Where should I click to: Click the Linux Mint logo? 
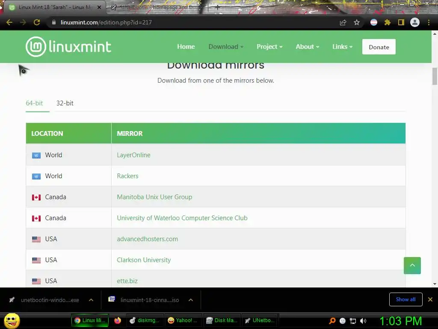click(x=68, y=47)
